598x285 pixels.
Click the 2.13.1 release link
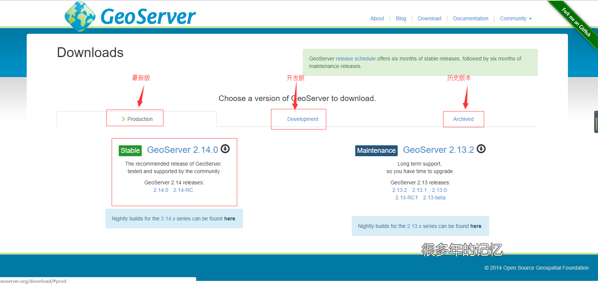tap(419, 190)
